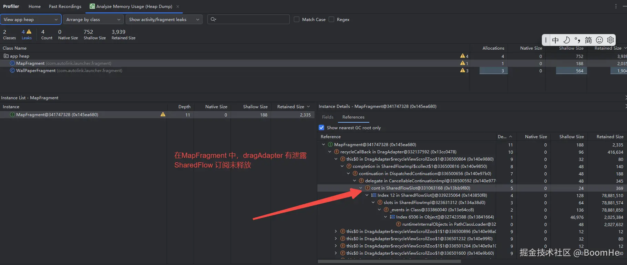Sort class list by Native Size
627x265 pixels.
pyautogui.click(x=531, y=48)
